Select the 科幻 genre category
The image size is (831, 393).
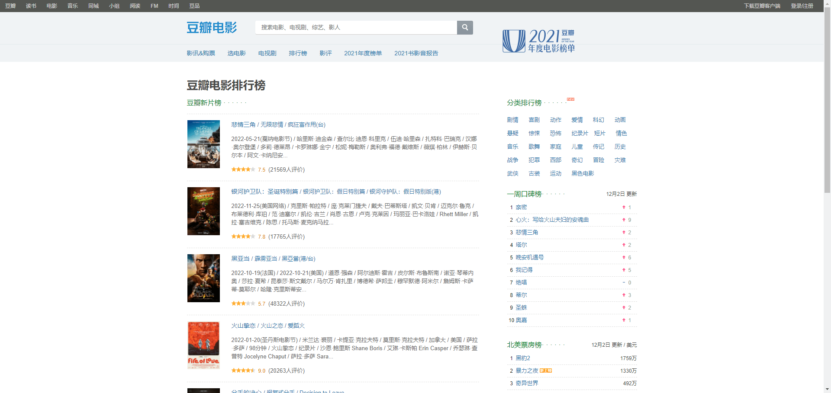[598, 120]
